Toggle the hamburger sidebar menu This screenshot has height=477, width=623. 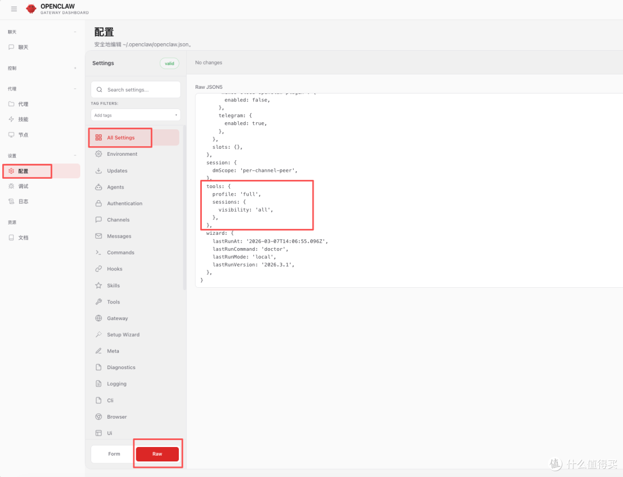pyautogui.click(x=14, y=9)
